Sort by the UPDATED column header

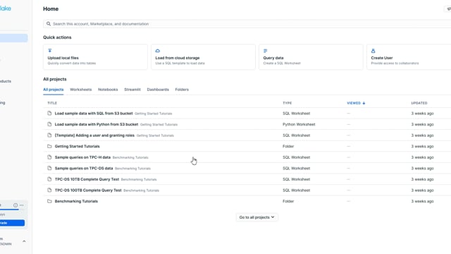pyautogui.click(x=419, y=103)
